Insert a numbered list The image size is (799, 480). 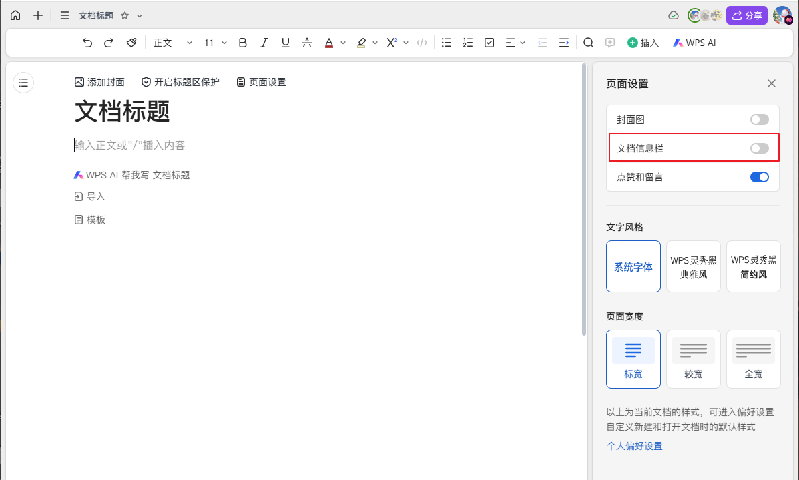pos(468,43)
